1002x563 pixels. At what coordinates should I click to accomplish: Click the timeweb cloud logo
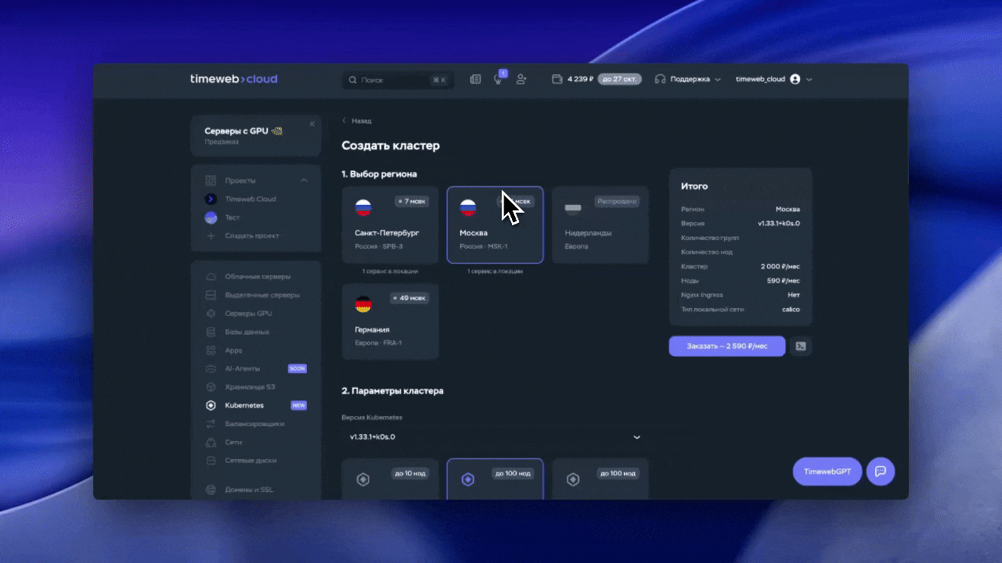point(233,79)
